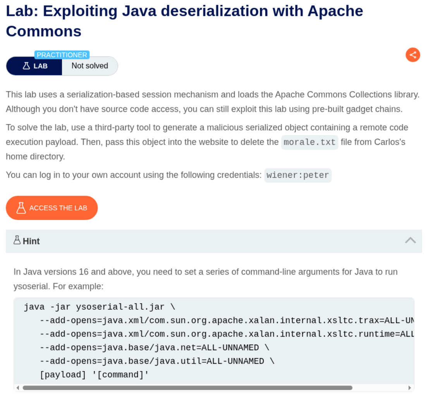426x396 pixels.
Task: Click the wiener:peter credentials code
Action: pos(297,175)
